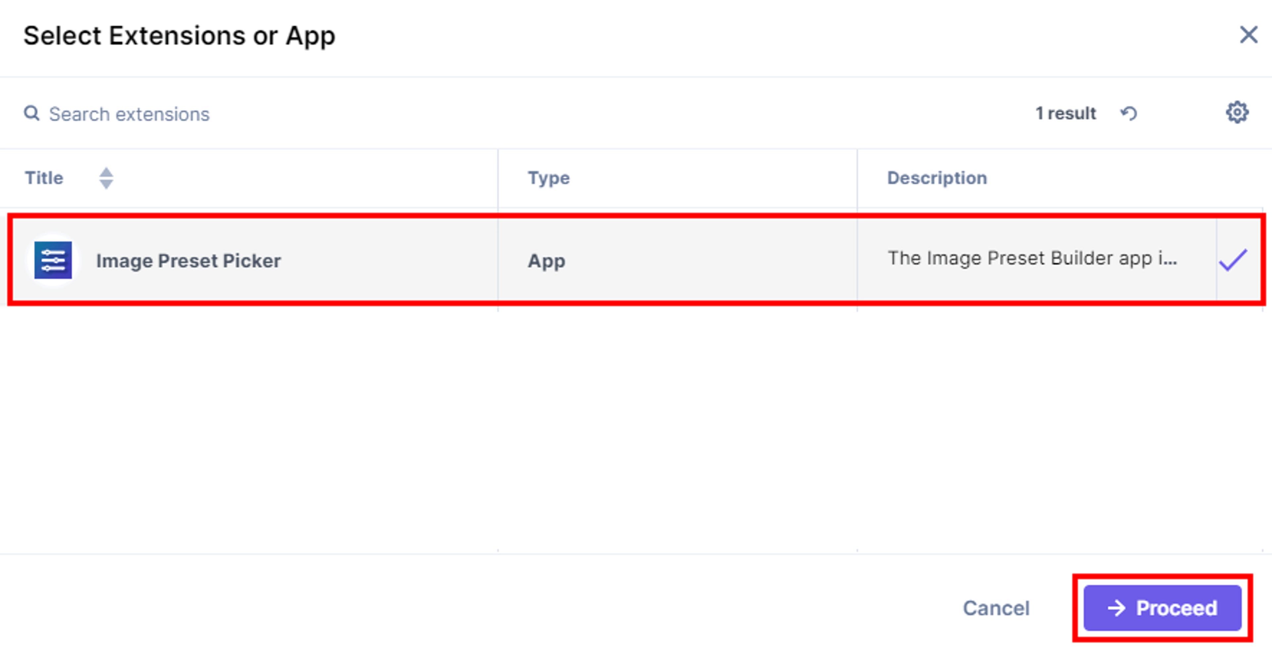1272x654 pixels.
Task: Click the Type column header
Action: 549,178
